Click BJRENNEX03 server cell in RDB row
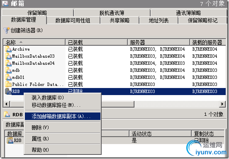The image size is (229, 159). [x=142, y=91]
